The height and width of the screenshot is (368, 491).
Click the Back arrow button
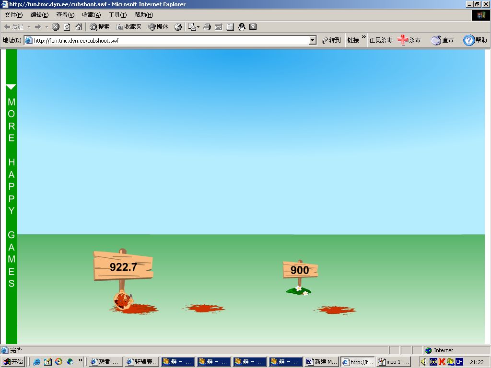[x=13, y=27]
